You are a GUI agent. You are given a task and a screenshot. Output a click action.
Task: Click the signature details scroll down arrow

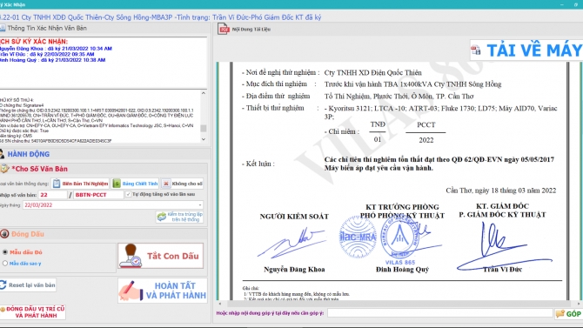[x=204, y=139]
